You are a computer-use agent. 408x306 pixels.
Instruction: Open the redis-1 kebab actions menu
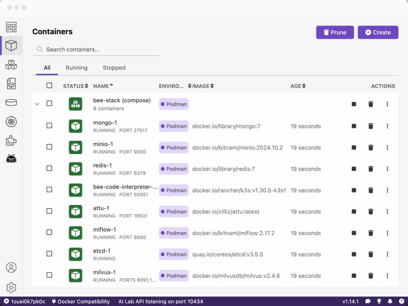[387, 169]
